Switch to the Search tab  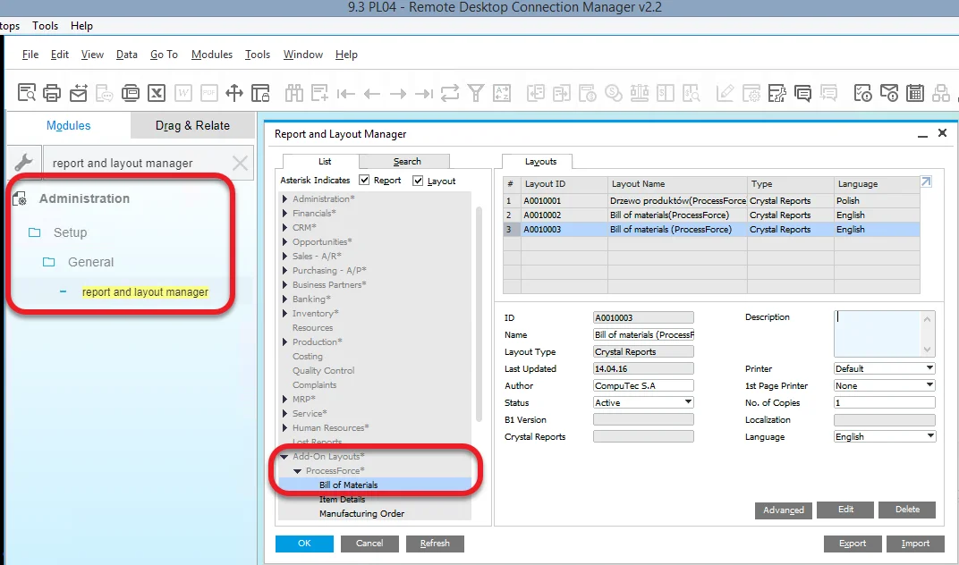tap(407, 162)
